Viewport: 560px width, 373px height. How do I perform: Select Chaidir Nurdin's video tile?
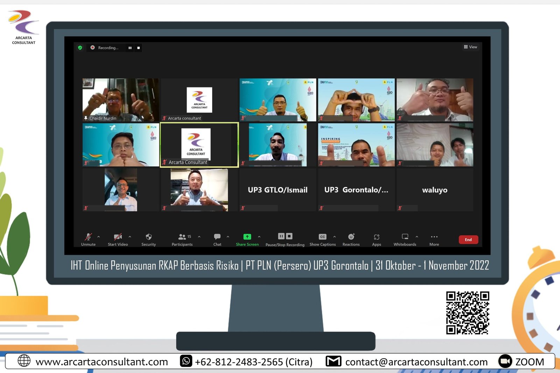tap(120, 100)
